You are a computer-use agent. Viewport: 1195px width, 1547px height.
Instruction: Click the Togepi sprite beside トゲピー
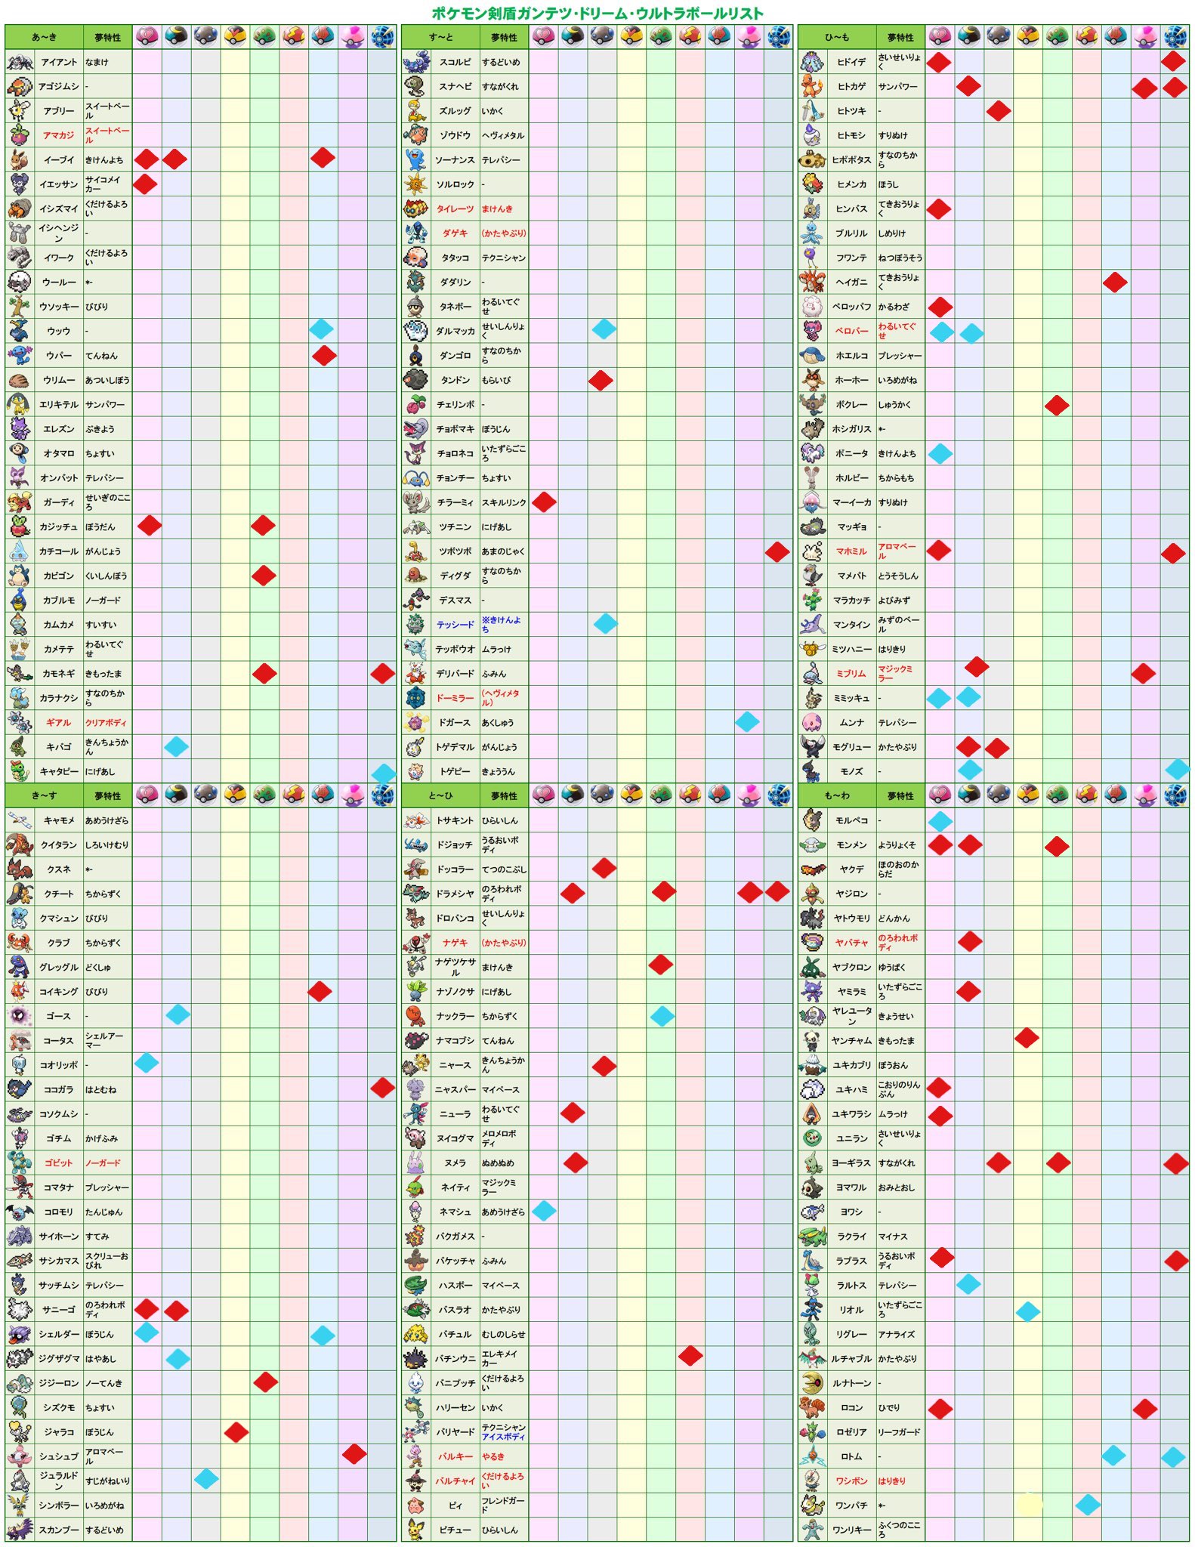tap(415, 771)
